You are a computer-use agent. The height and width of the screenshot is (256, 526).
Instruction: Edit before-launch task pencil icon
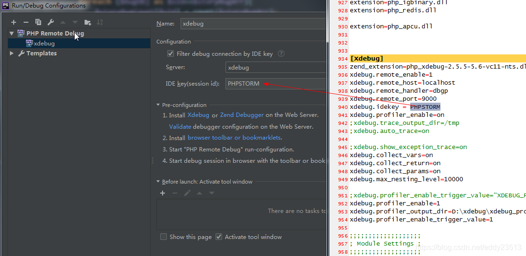(187, 193)
